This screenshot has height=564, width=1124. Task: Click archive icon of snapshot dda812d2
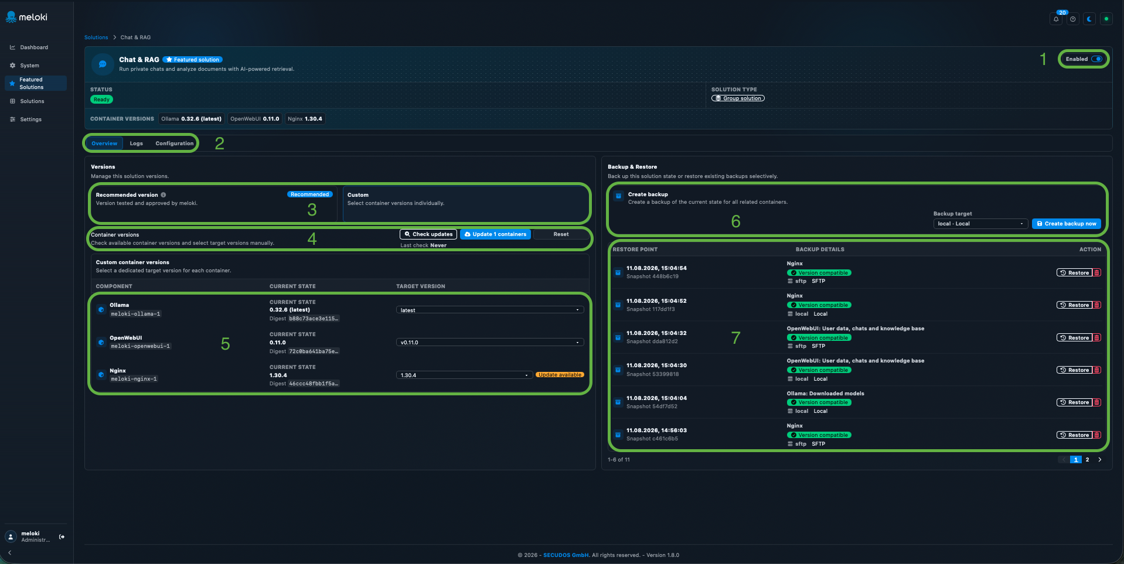pos(618,337)
